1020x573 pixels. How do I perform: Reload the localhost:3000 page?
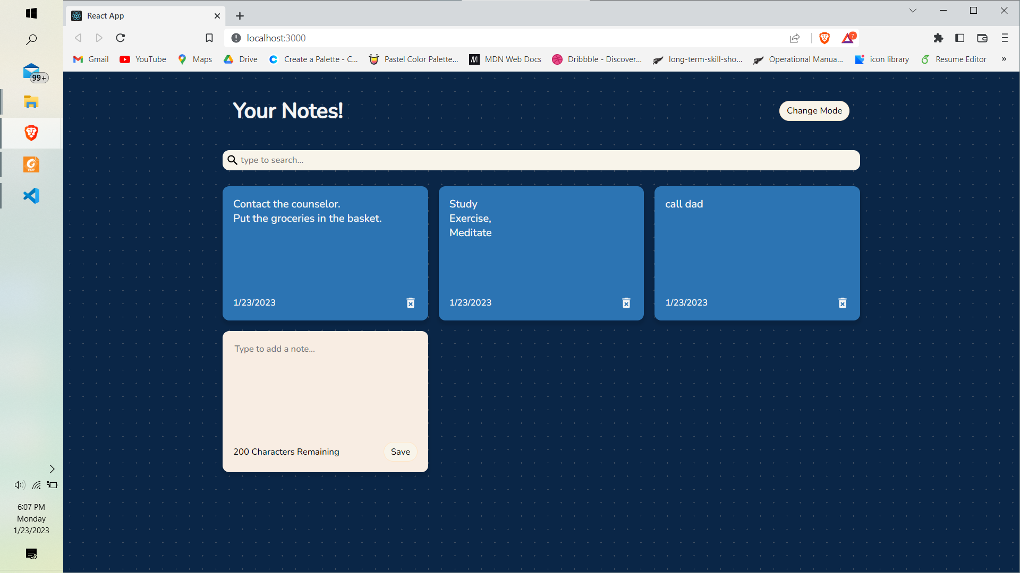[120, 38]
